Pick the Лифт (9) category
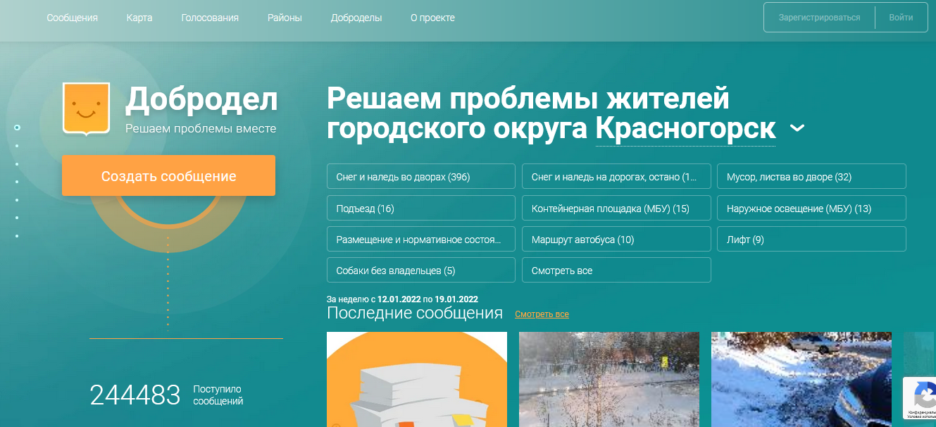Viewport: 936px width, 427px height. [x=811, y=240]
